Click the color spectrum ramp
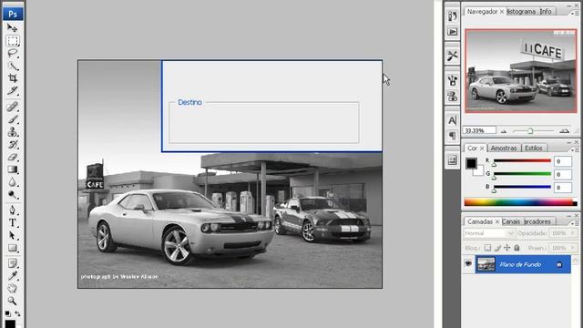This screenshot has width=583, height=328. (520, 202)
